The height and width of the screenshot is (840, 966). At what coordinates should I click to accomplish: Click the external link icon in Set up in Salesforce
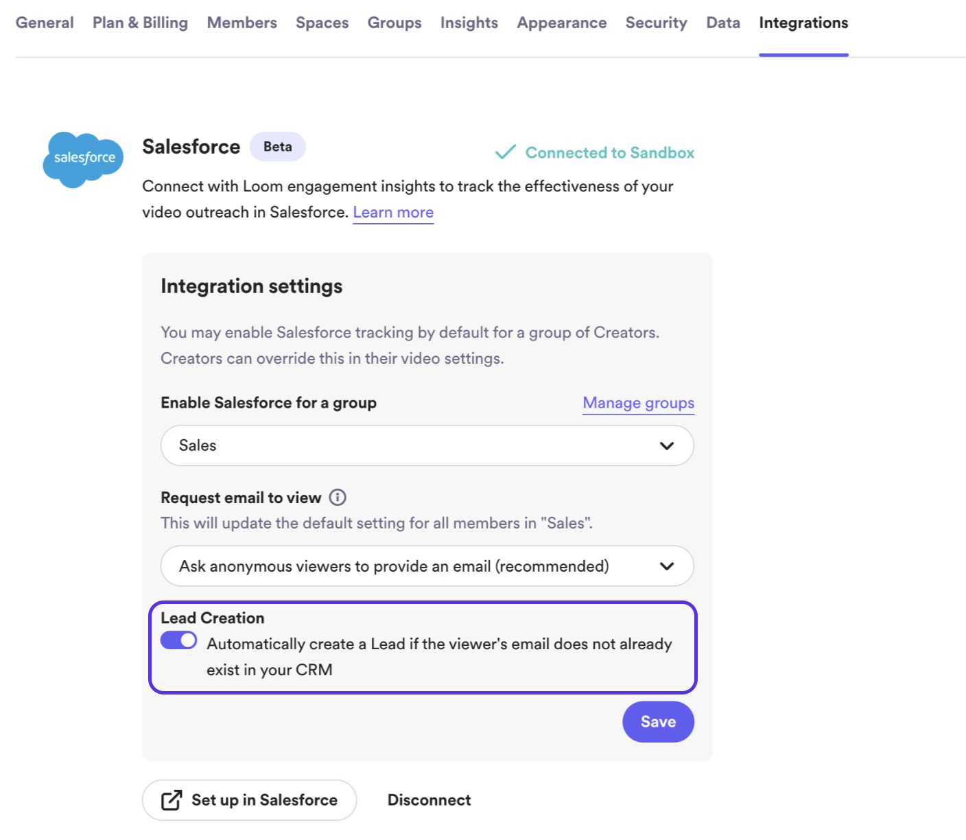[170, 800]
